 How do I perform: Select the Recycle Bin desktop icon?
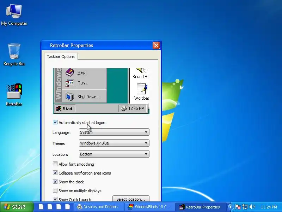[14, 55]
